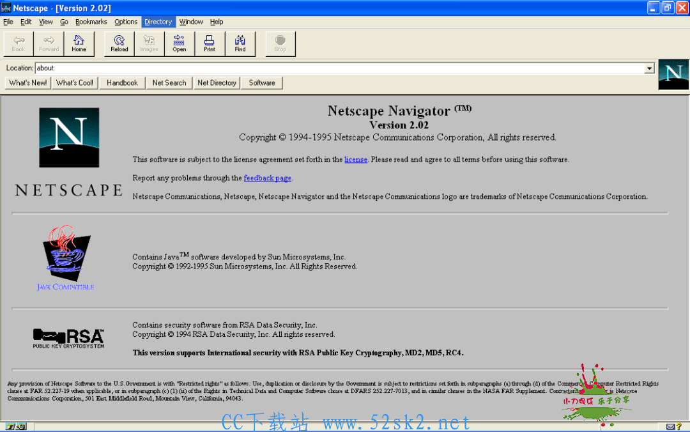Click the Net Directory button
Image resolution: width=690 pixels, height=432 pixels.
[217, 83]
